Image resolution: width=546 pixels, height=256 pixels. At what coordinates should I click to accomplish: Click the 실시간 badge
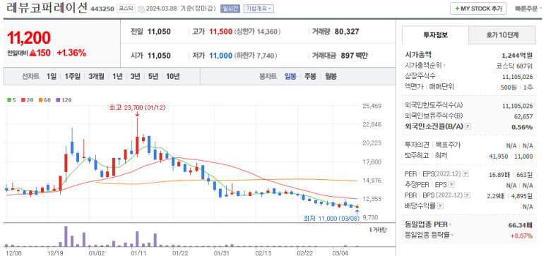pos(230,8)
